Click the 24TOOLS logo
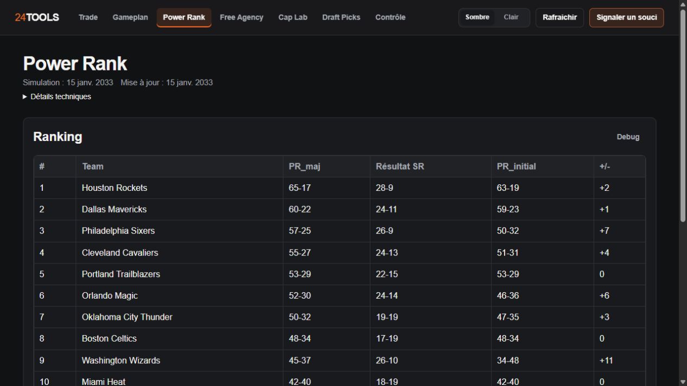Image resolution: width=687 pixels, height=386 pixels. coord(37,17)
